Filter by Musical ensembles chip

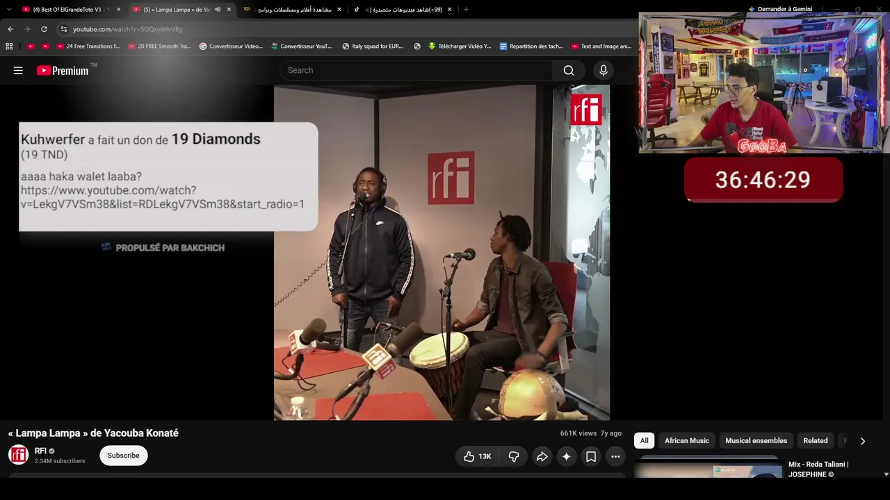756,441
